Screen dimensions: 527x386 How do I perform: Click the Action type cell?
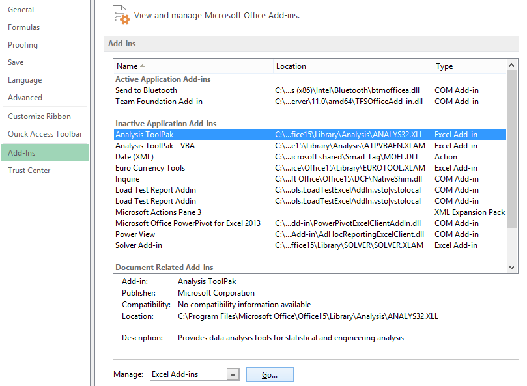(446, 157)
